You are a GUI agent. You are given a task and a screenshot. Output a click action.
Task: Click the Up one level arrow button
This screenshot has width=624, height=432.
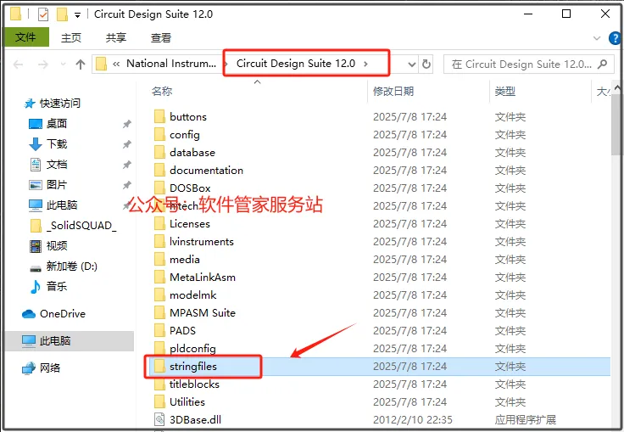81,65
